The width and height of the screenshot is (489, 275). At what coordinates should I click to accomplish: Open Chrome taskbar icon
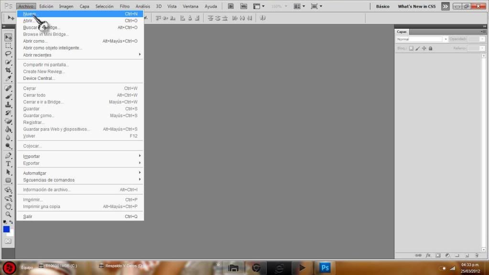point(256,268)
